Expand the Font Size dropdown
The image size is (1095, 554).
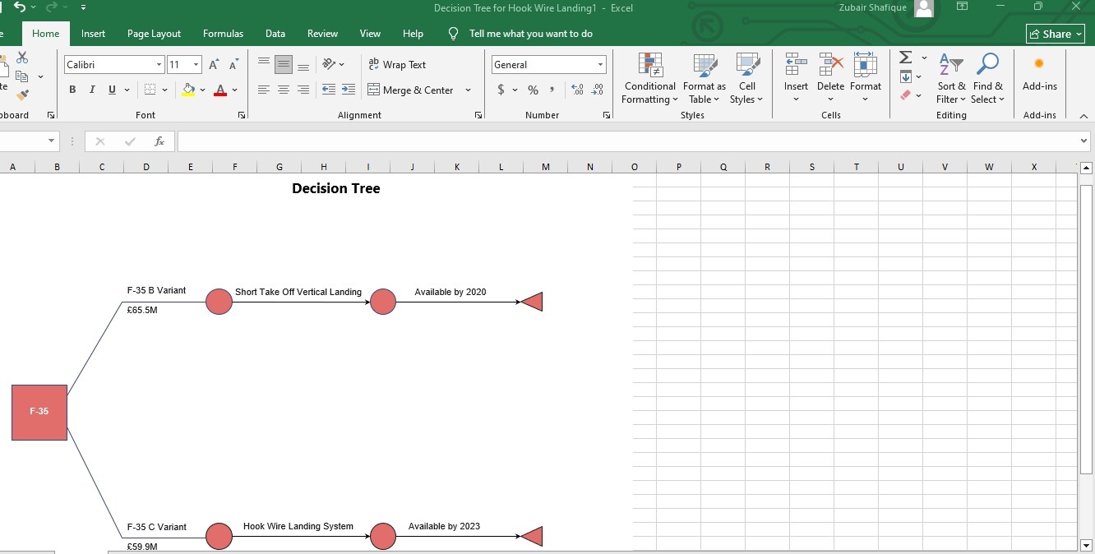[196, 64]
